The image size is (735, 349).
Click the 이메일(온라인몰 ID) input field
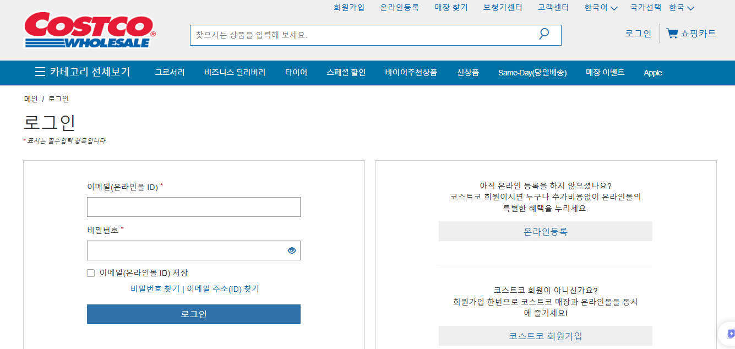pyautogui.click(x=193, y=207)
